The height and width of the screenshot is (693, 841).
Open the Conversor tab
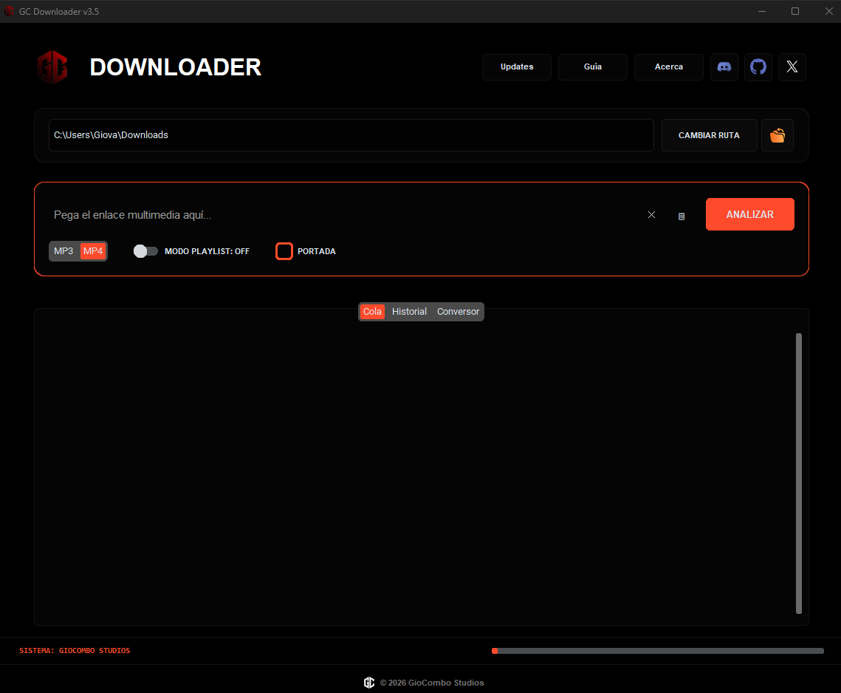click(x=458, y=311)
